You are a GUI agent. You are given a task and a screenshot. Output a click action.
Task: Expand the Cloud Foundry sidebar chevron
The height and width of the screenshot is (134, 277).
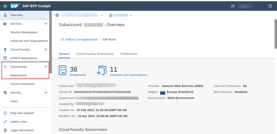[46, 50]
